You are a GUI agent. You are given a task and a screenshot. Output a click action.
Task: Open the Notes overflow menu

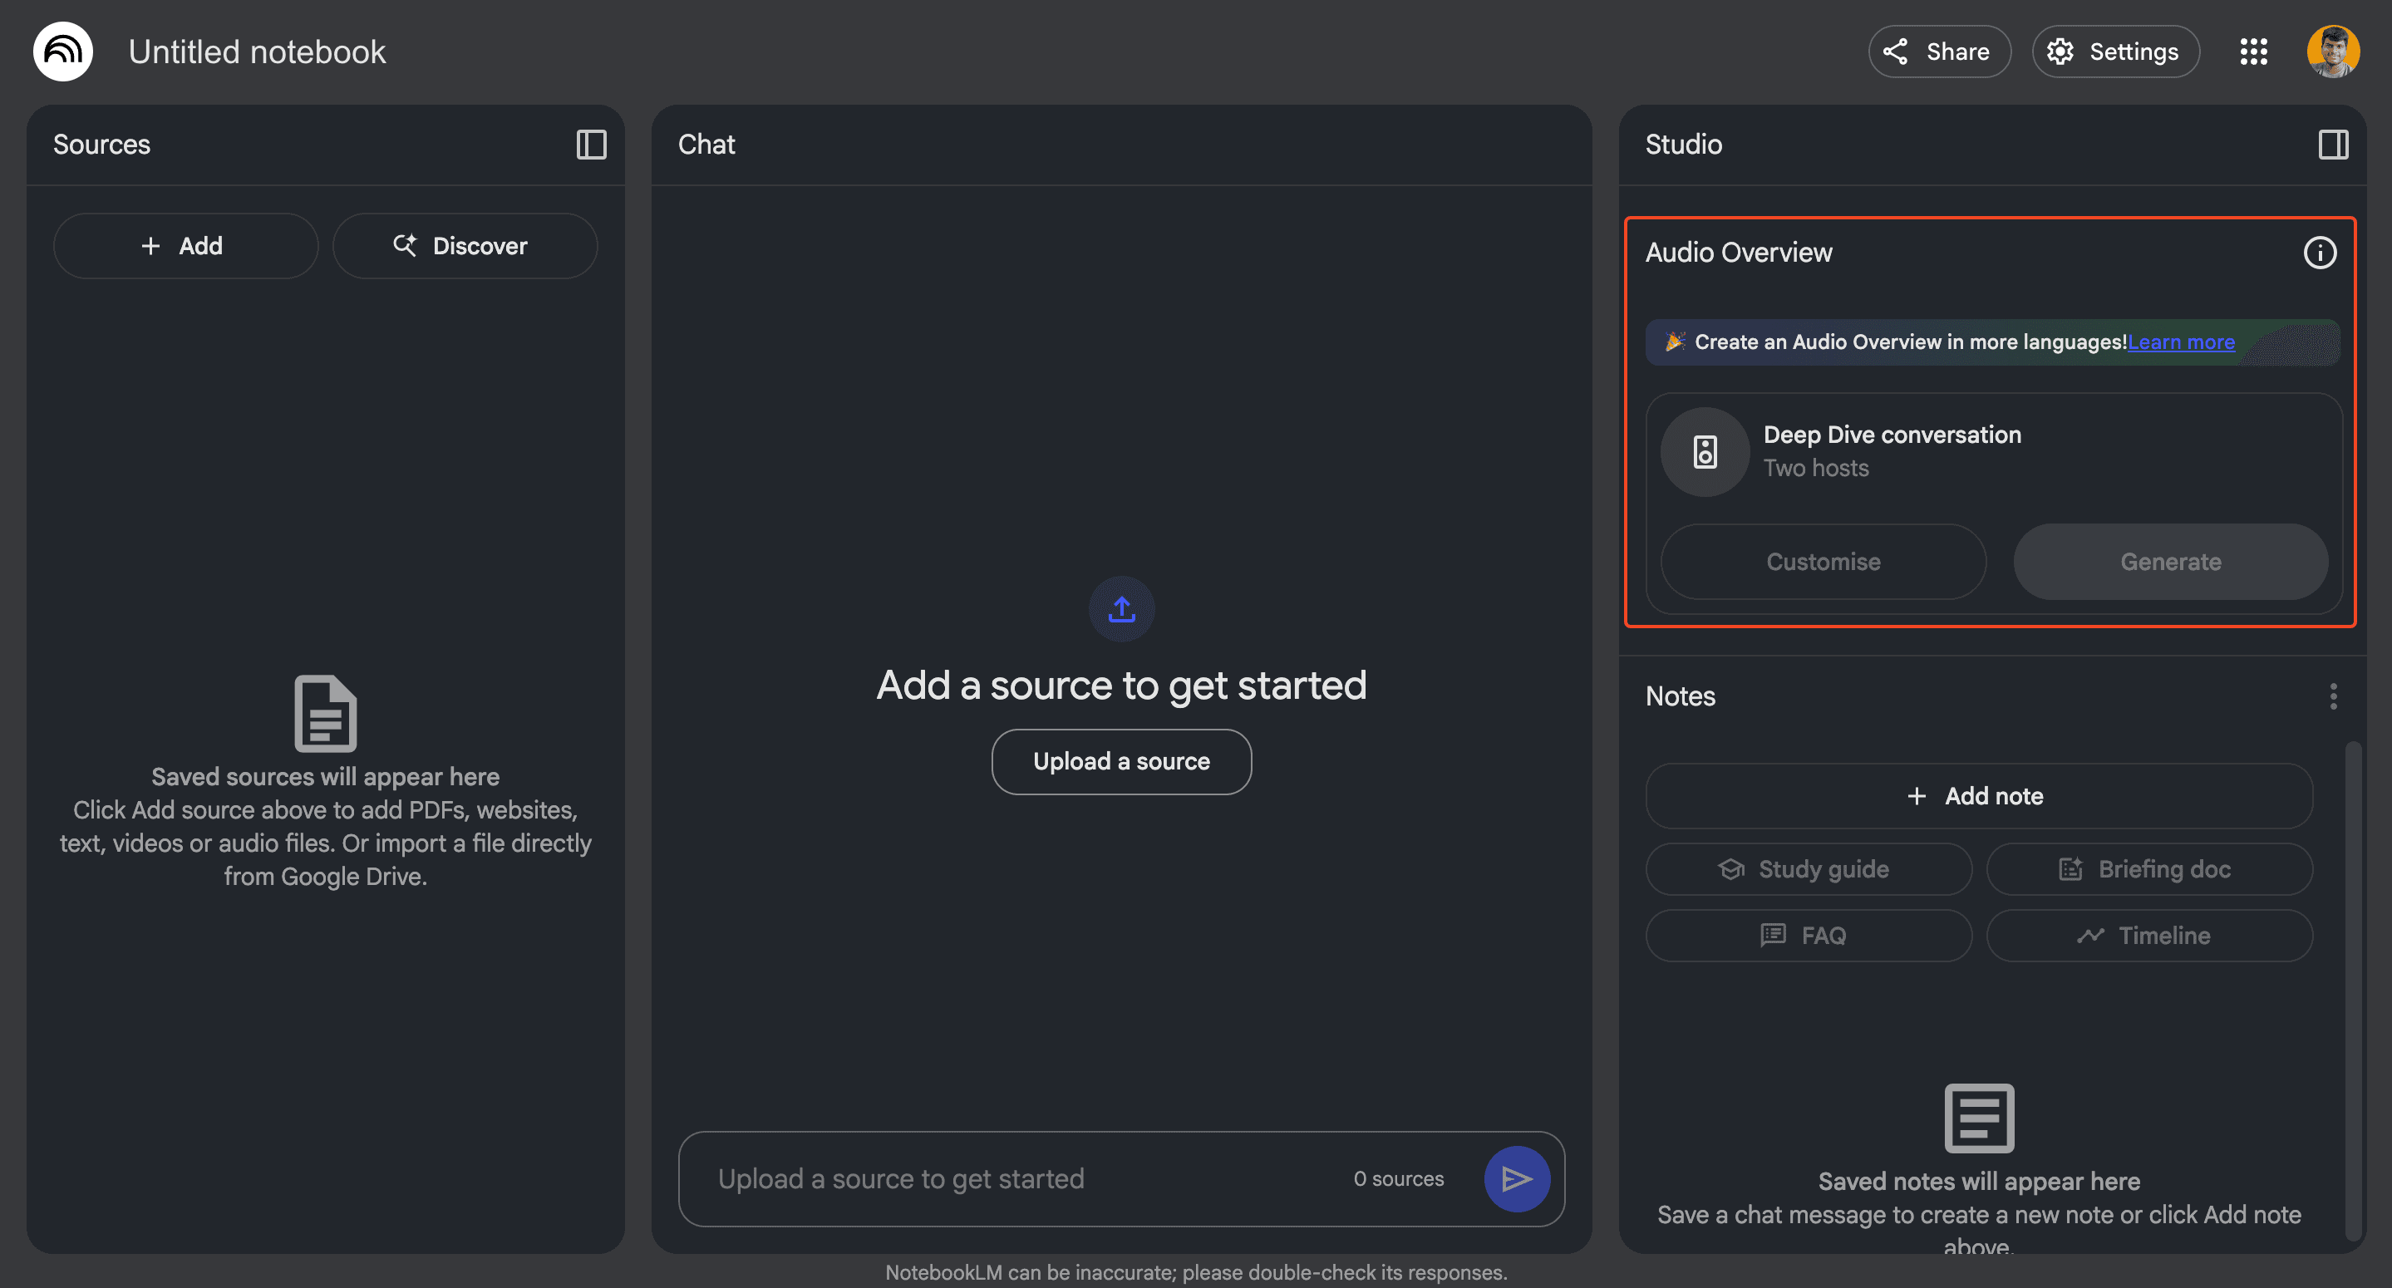(2335, 696)
